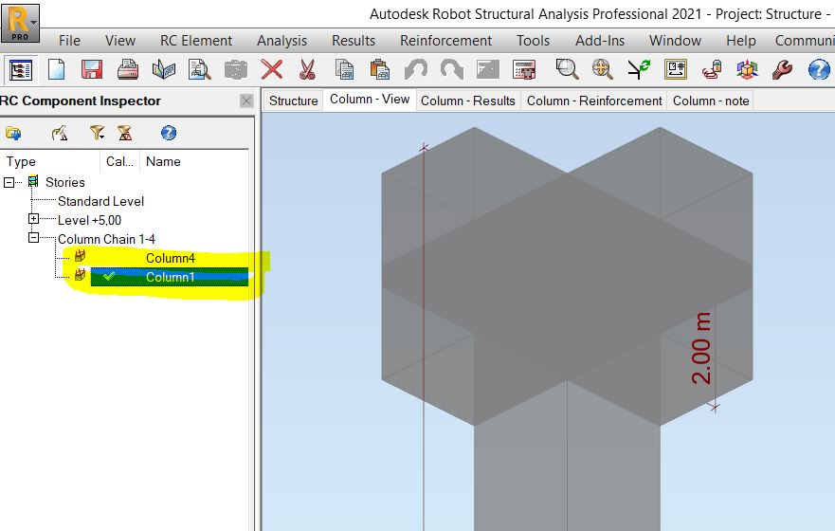Click the redraw view icon with green arrows
Image resolution: width=835 pixels, height=531 pixels.
(x=639, y=70)
